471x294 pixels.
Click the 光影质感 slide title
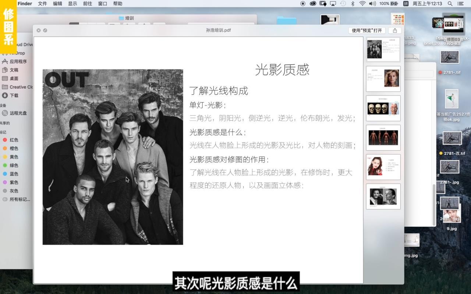coord(282,69)
